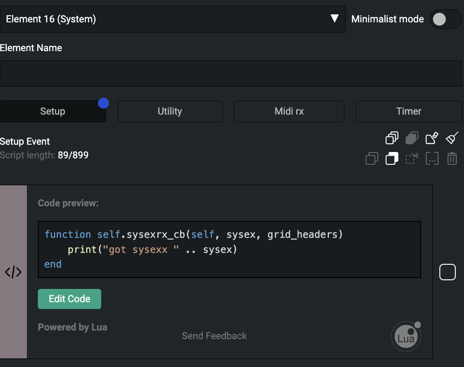Image resolution: width=464 pixels, height=367 pixels.
Task: Paste action using the white overlapping squares icon
Action: coord(392,159)
